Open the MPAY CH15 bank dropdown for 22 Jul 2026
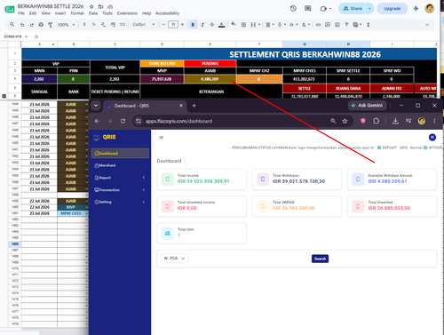This screenshot has height=335, width=444. click(87, 213)
